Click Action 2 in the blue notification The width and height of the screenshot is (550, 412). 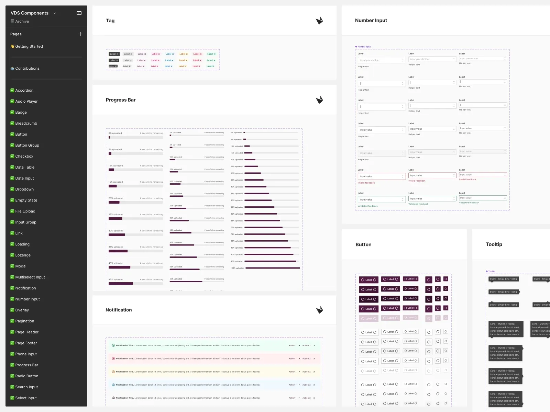tap(306, 385)
